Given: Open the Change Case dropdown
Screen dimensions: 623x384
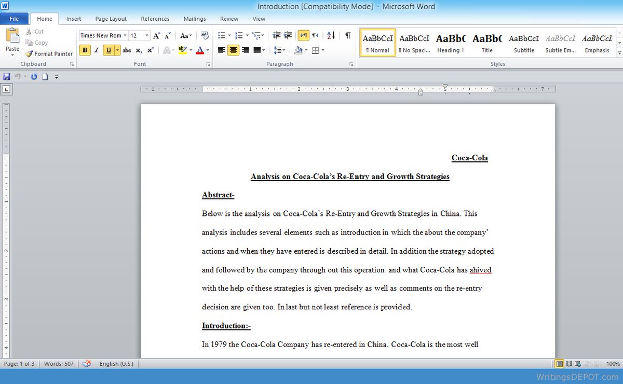Looking at the screenshot, I should (x=185, y=35).
